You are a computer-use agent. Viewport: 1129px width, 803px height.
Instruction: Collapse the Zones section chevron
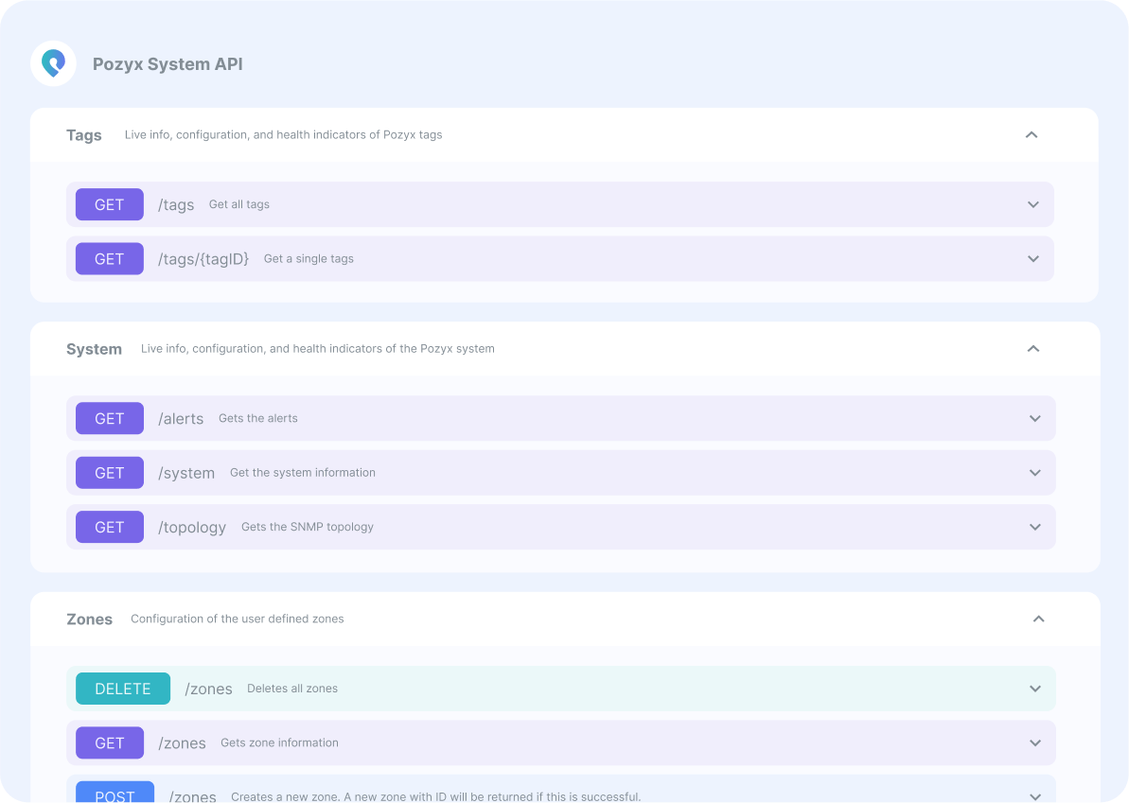[x=1038, y=619]
